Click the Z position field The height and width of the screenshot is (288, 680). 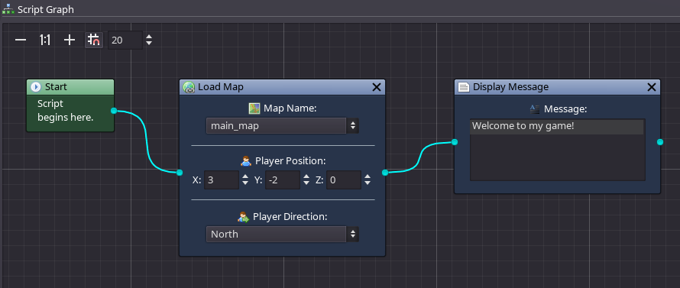coord(344,180)
